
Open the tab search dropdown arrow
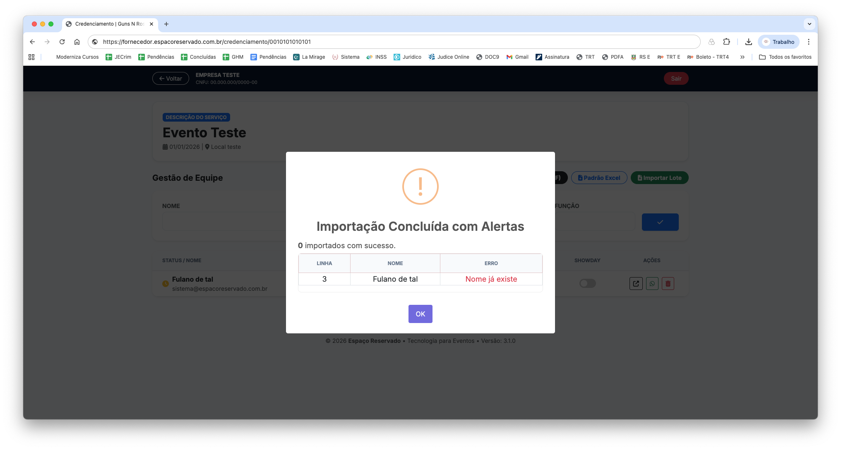(x=809, y=24)
